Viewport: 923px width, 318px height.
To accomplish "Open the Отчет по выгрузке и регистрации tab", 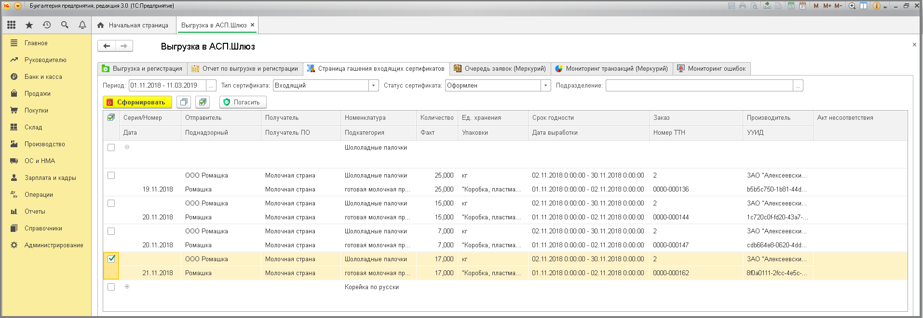I will [x=245, y=69].
